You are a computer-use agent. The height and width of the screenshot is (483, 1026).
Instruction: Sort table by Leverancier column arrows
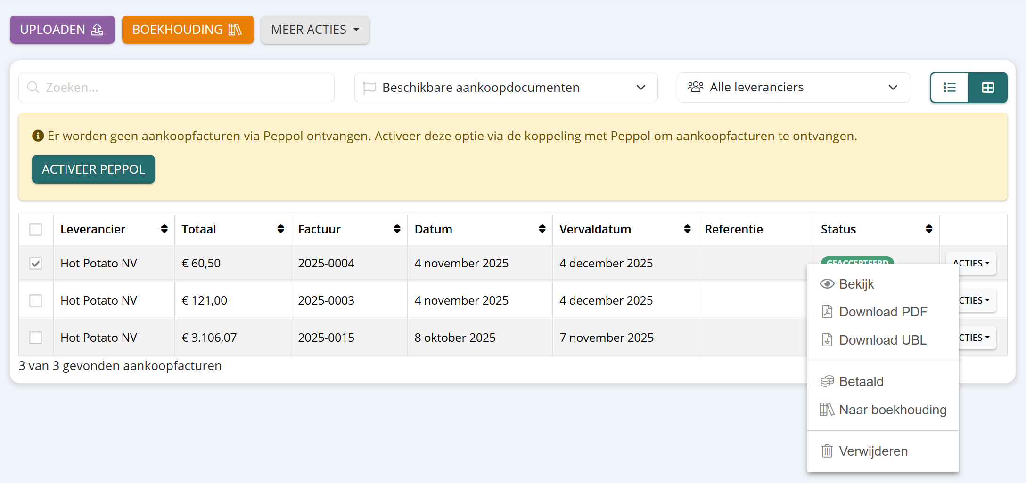[x=164, y=229]
